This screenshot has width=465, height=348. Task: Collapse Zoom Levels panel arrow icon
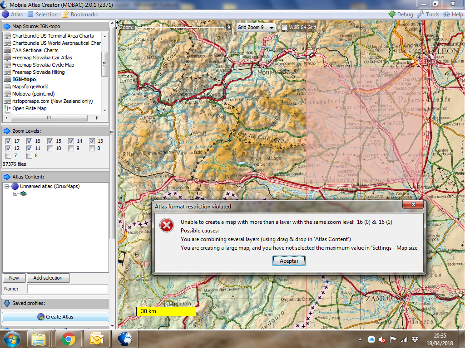coord(7,131)
